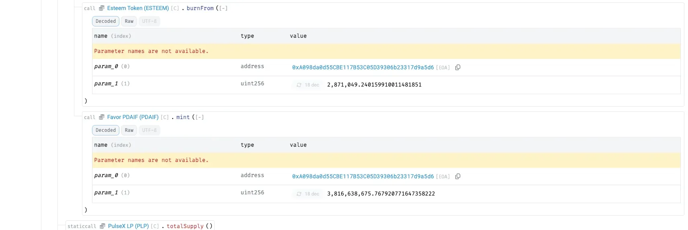Select Decoded tab in mint call
The height and width of the screenshot is (230, 688).
pyautogui.click(x=106, y=130)
